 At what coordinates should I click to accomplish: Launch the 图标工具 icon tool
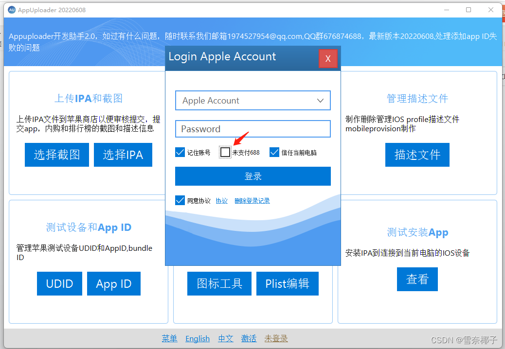(219, 283)
